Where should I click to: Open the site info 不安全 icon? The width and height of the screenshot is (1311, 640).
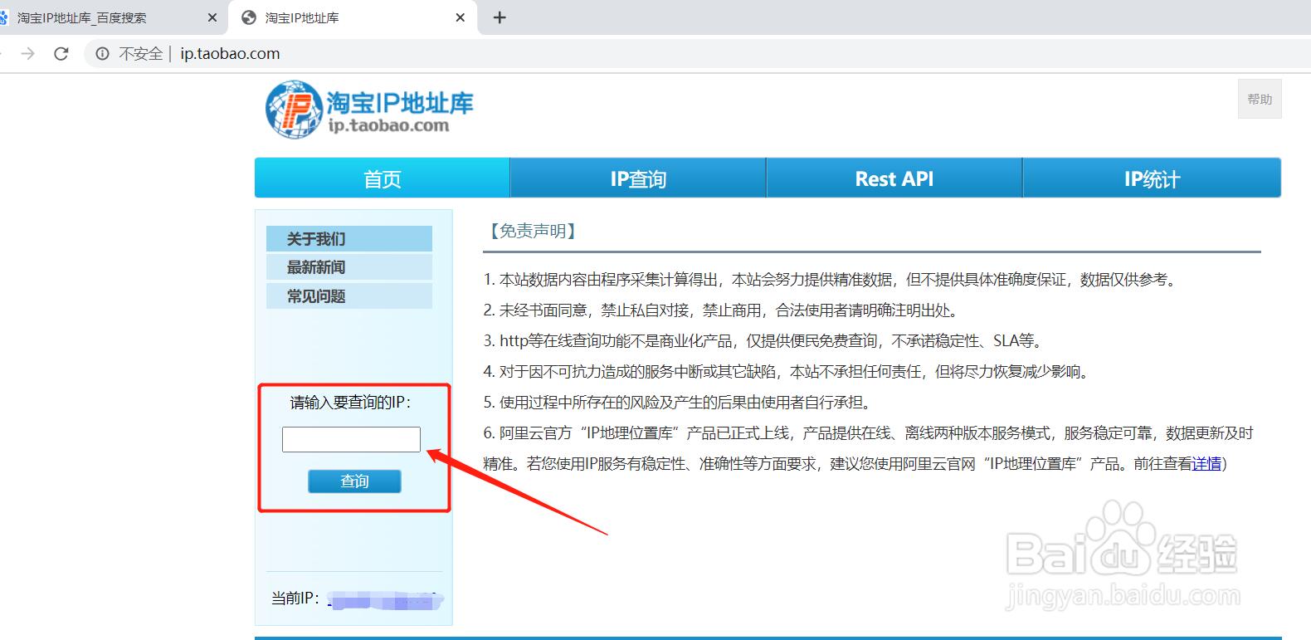pyautogui.click(x=102, y=54)
